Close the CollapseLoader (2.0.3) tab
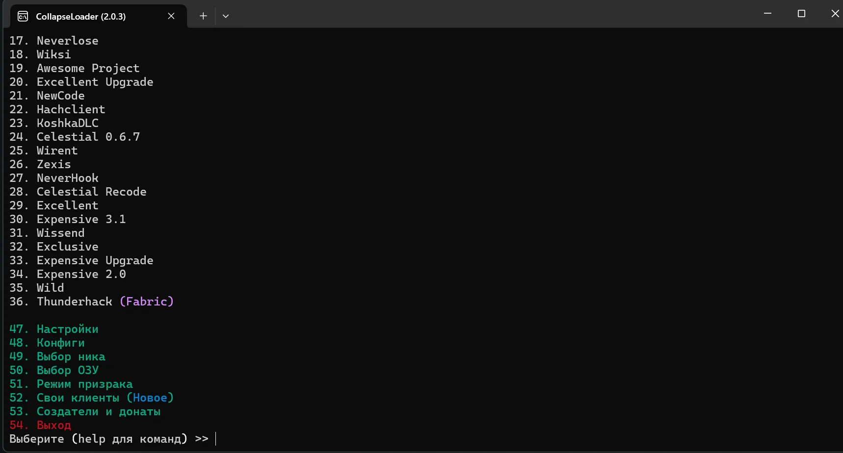Viewport: 843px width, 453px height. tap(171, 16)
